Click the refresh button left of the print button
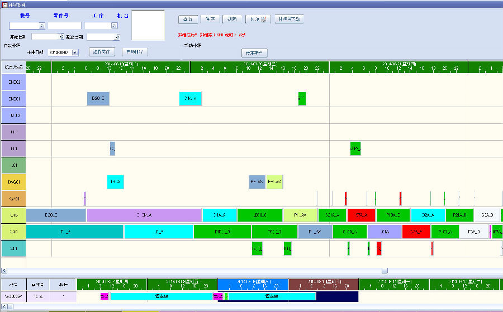503x312 pixels. pos(232,19)
